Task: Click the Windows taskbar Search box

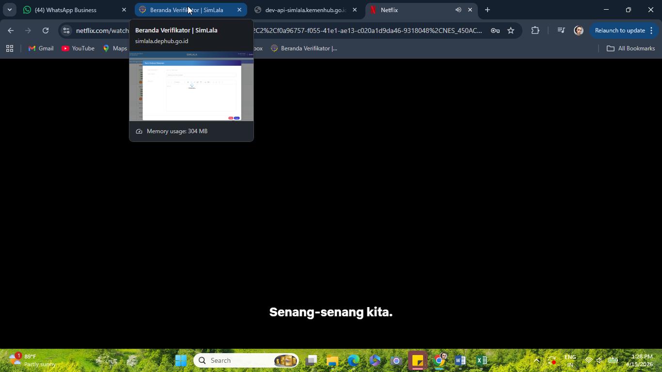Action: click(246, 360)
